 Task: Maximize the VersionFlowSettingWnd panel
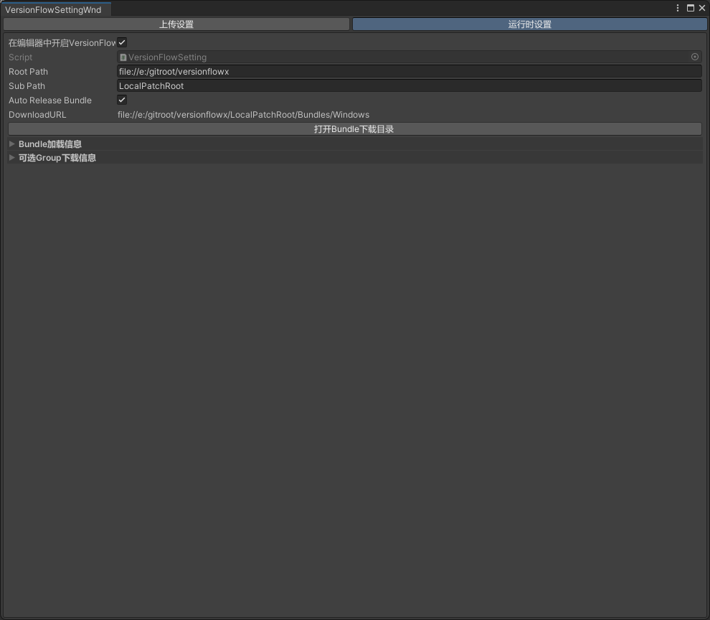(x=691, y=9)
